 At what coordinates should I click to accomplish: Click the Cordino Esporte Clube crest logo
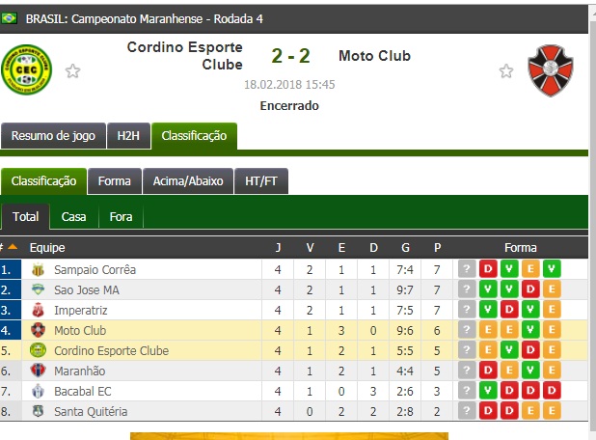pyautogui.click(x=27, y=69)
